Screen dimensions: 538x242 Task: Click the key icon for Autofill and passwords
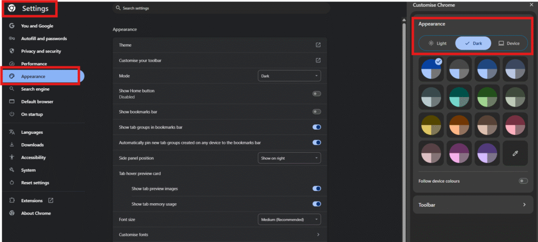[12, 38]
